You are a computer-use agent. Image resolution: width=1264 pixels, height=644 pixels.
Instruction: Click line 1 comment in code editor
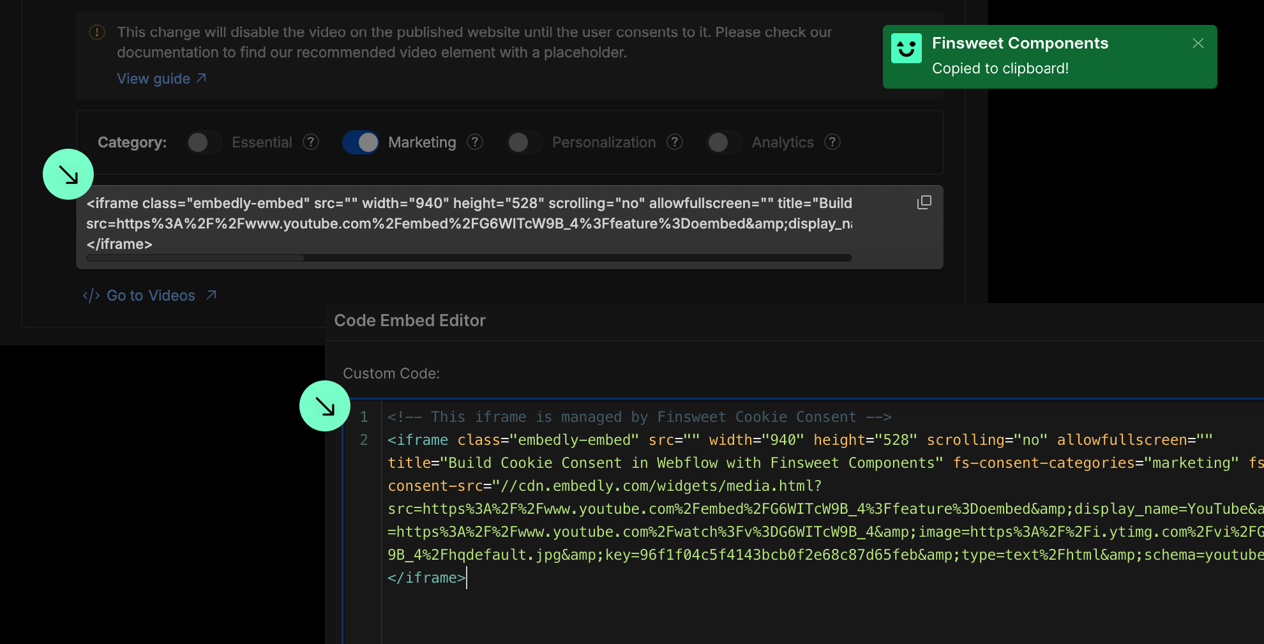[639, 417]
